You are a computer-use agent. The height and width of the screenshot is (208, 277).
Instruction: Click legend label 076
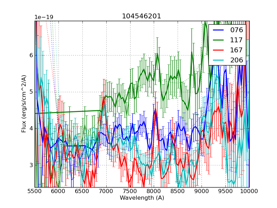tap(236, 30)
